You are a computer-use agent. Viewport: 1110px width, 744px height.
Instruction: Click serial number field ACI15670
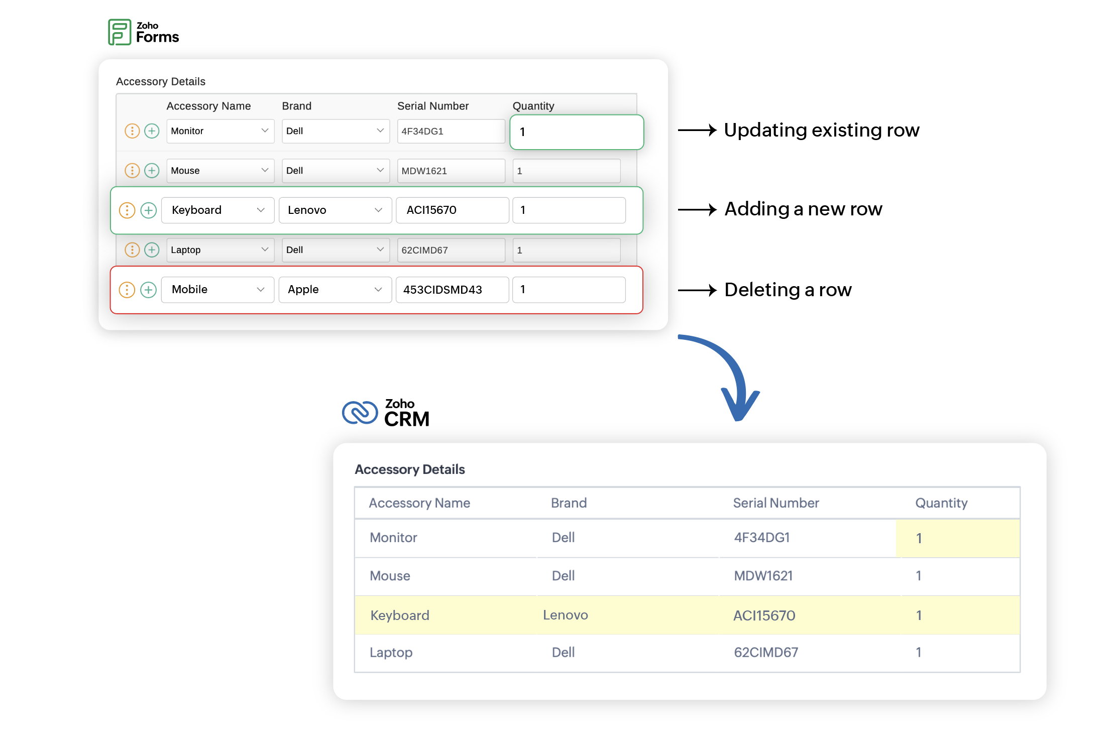coord(453,210)
